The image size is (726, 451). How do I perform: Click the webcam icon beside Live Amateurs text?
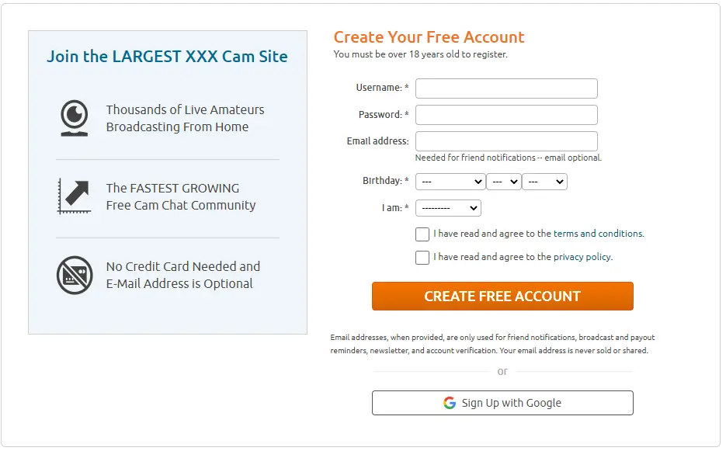point(74,118)
